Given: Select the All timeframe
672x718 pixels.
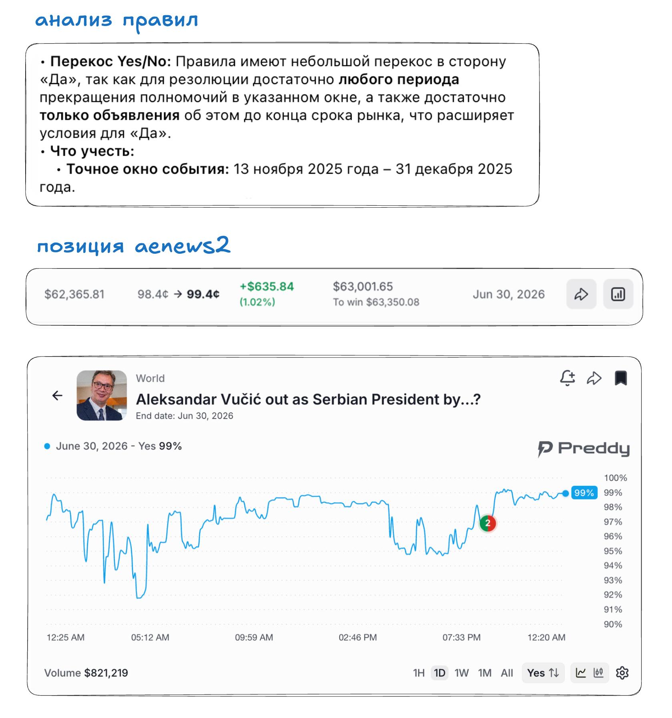Looking at the screenshot, I should pos(507,673).
